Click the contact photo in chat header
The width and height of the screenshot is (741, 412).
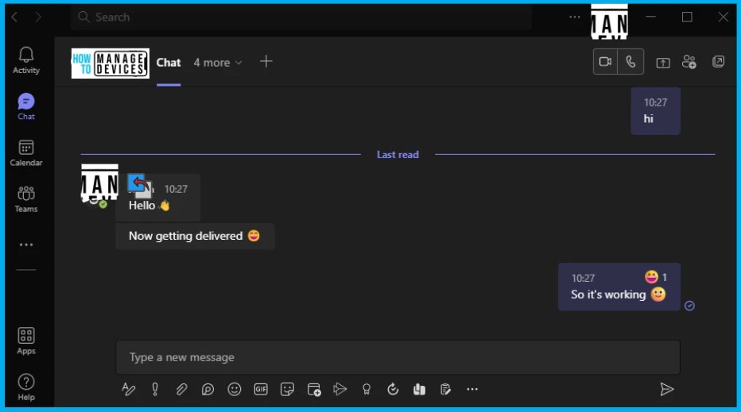(111, 64)
